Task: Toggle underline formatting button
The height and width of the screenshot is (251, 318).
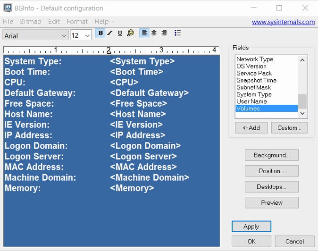Action: click(120, 33)
